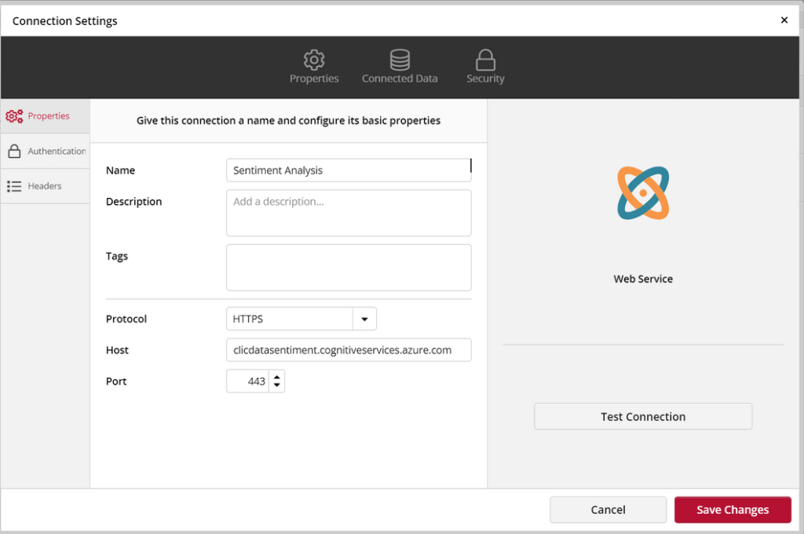The image size is (804, 534).
Task: Click the Web Service logo icon
Action: click(x=643, y=193)
